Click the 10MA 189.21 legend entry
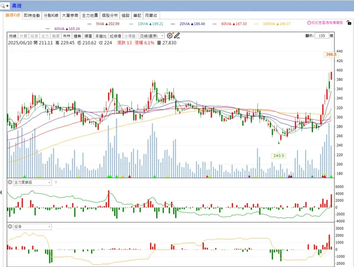The width and height of the screenshot is (354, 267). coord(146,24)
